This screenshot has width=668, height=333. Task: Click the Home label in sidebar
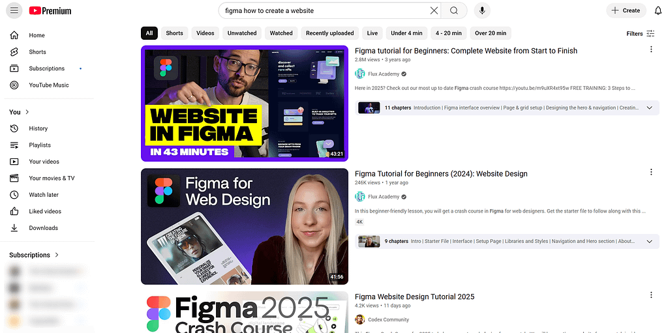tap(37, 35)
